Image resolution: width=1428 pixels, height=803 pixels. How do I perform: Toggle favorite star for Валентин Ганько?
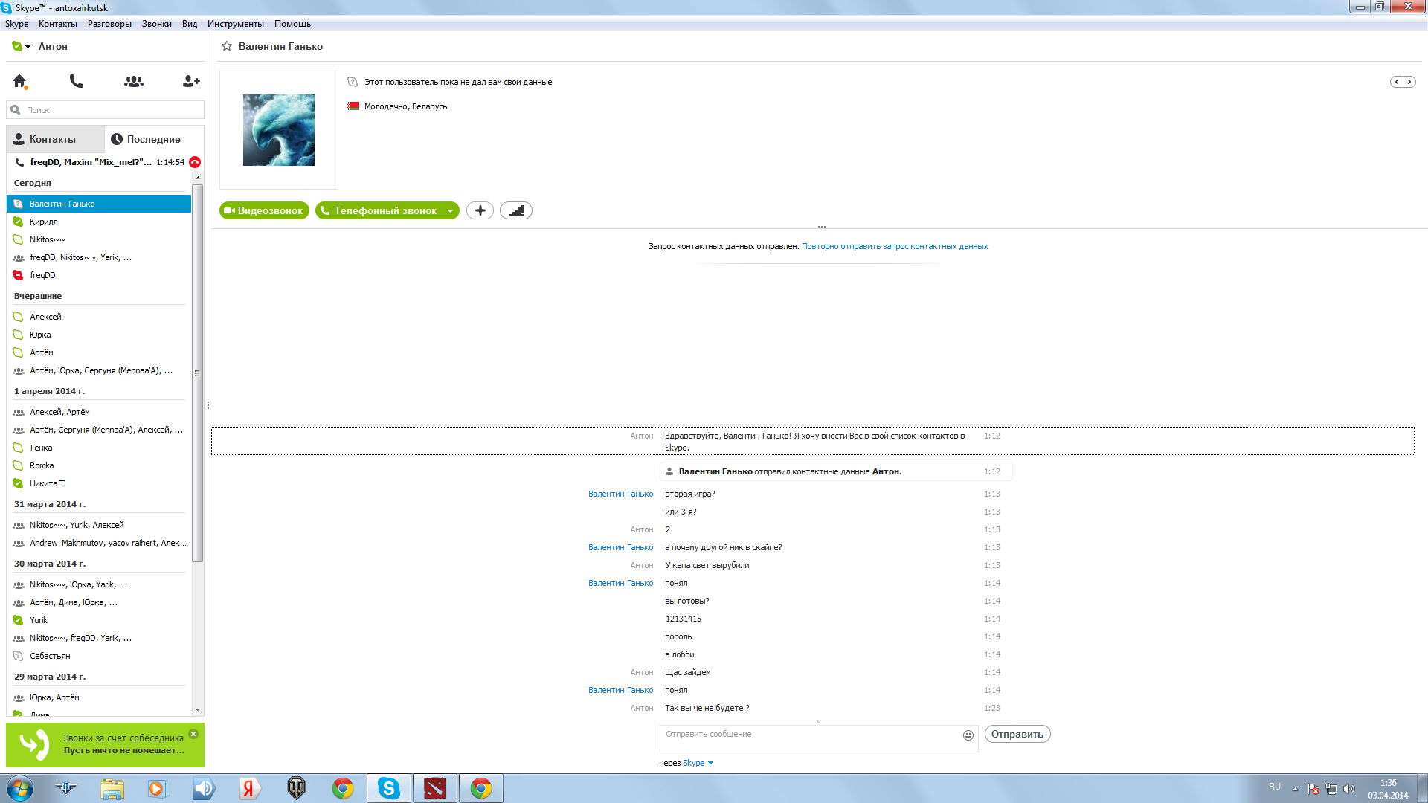point(227,46)
